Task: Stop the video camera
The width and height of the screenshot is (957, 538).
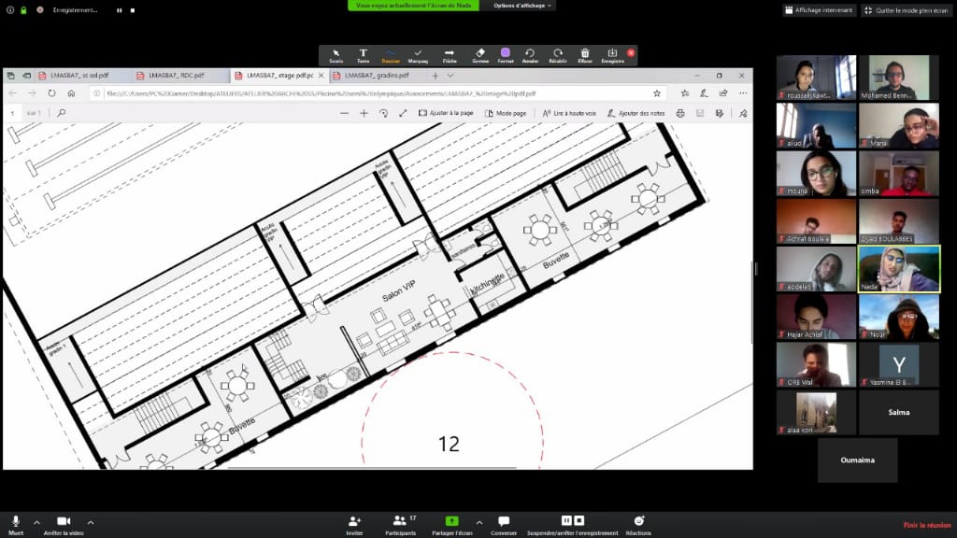Action: [x=64, y=523]
